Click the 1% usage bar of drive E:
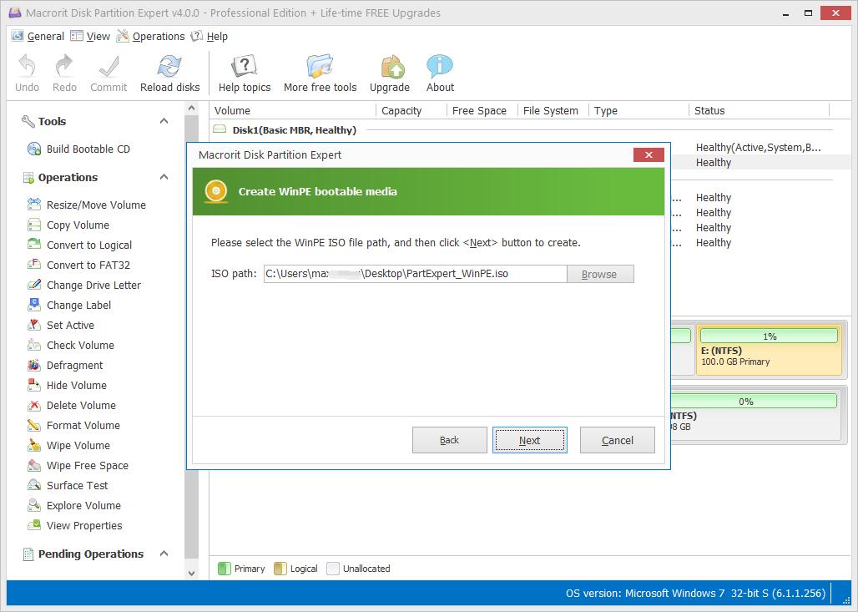The image size is (858, 612). click(x=768, y=335)
